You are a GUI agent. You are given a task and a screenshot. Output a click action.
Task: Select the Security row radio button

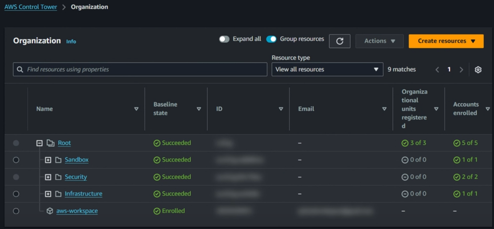click(16, 177)
